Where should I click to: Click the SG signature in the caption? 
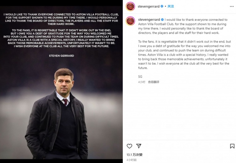[140, 77]
